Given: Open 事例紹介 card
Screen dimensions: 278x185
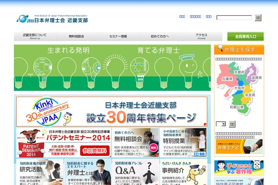Looking at the screenshot, I should pyautogui.click(x=183, y=172).
